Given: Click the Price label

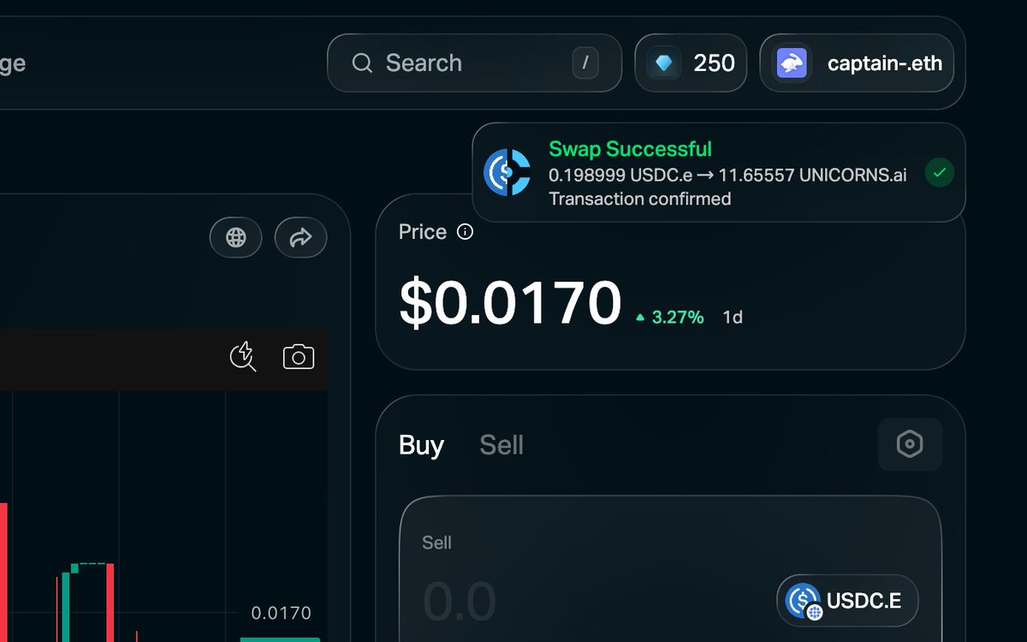Looking at the screenshot, I should tap(423, 232).
